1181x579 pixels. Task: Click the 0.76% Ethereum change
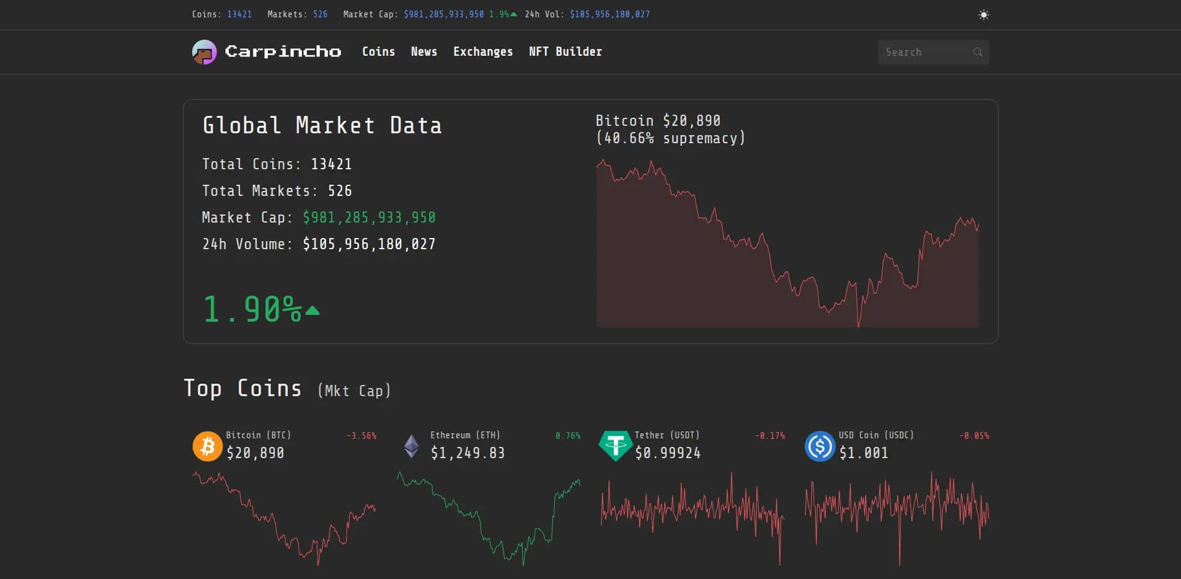click(568, 436)
